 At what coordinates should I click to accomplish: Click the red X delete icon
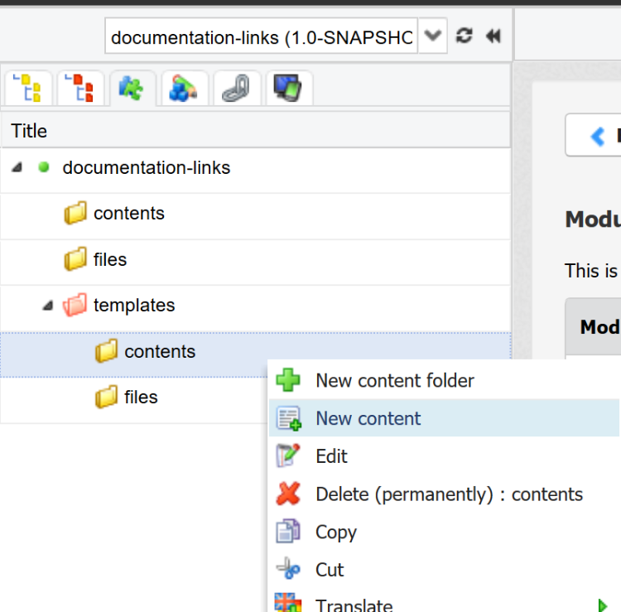click(288, 494)
